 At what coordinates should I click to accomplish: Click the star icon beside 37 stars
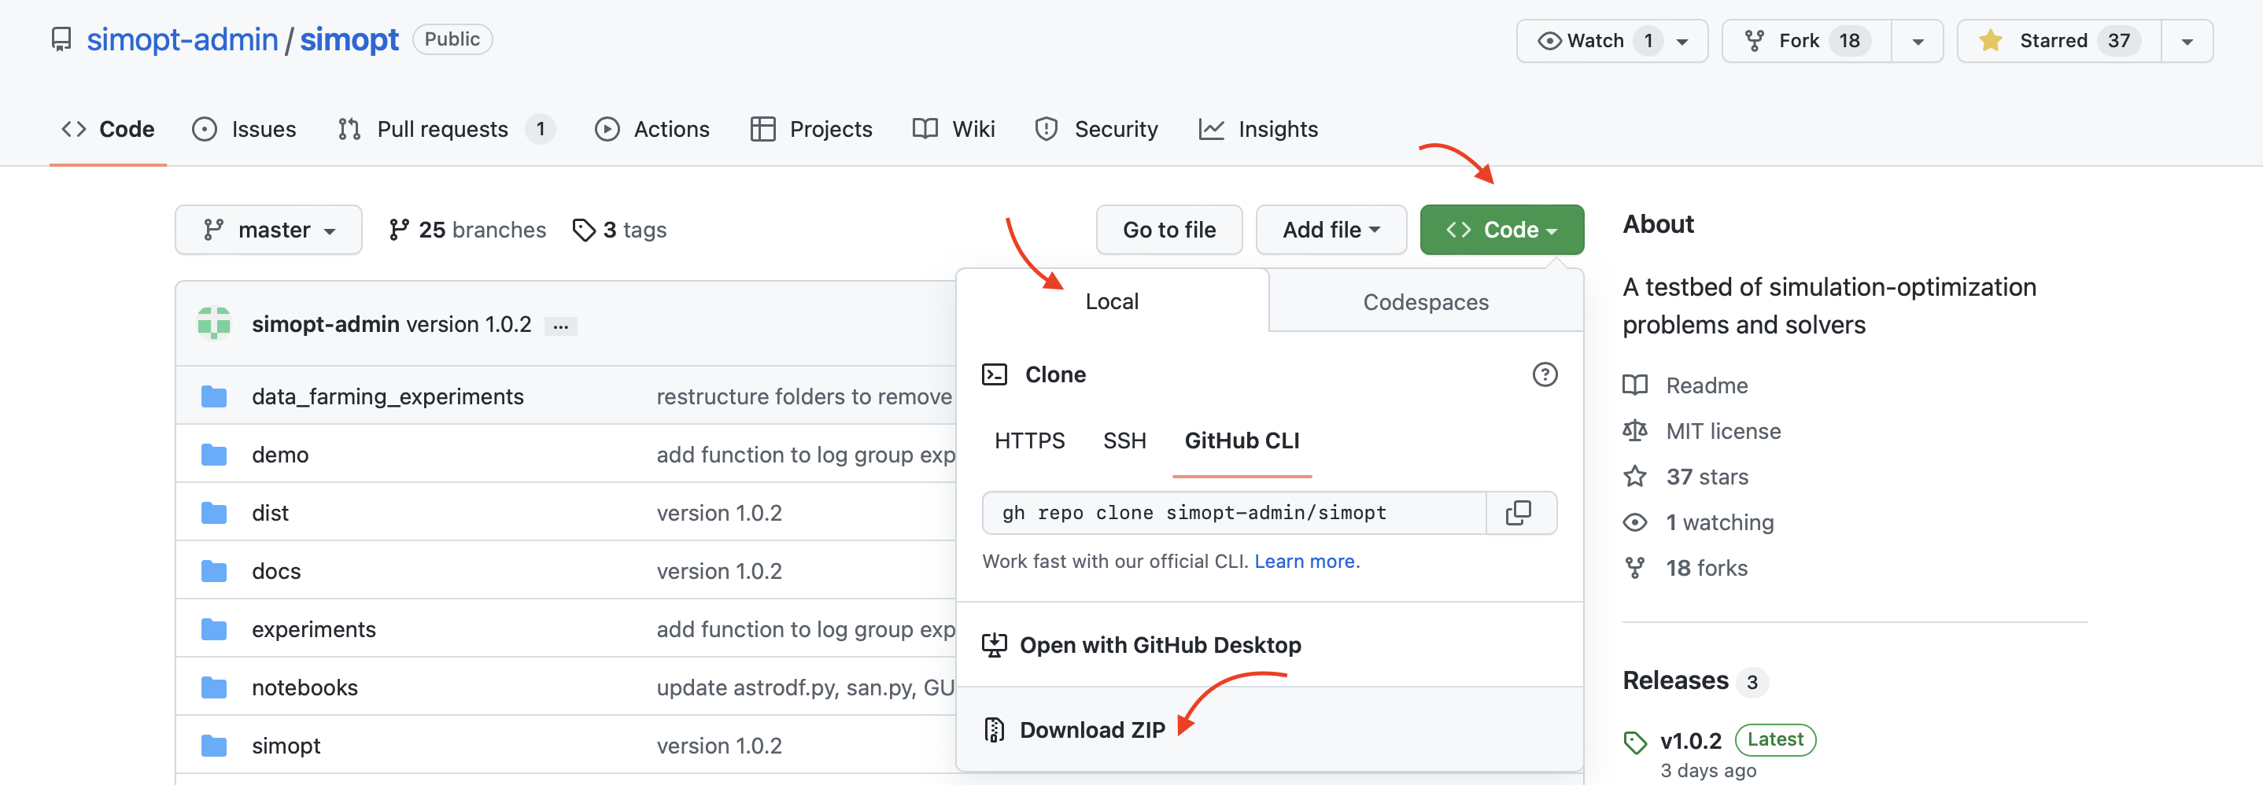(x=1635, y=477)
